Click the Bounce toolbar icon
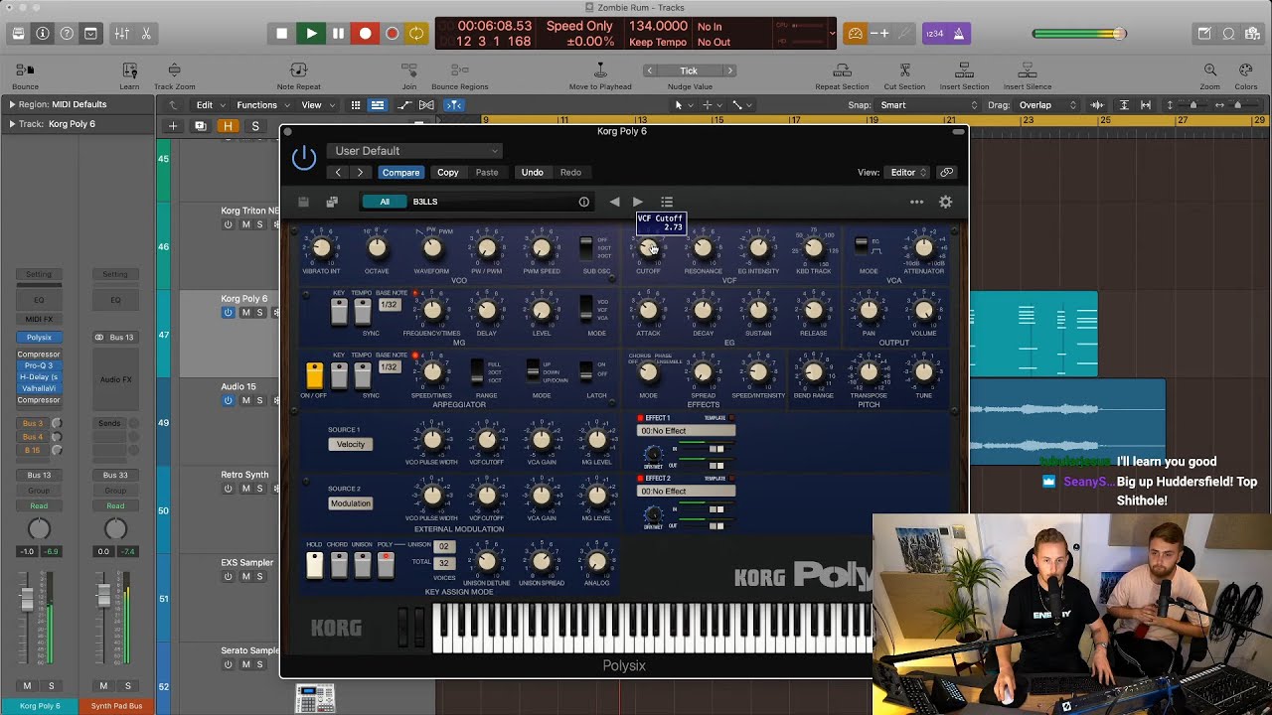Screen dimensions: 1272x715 pos(25,70)
